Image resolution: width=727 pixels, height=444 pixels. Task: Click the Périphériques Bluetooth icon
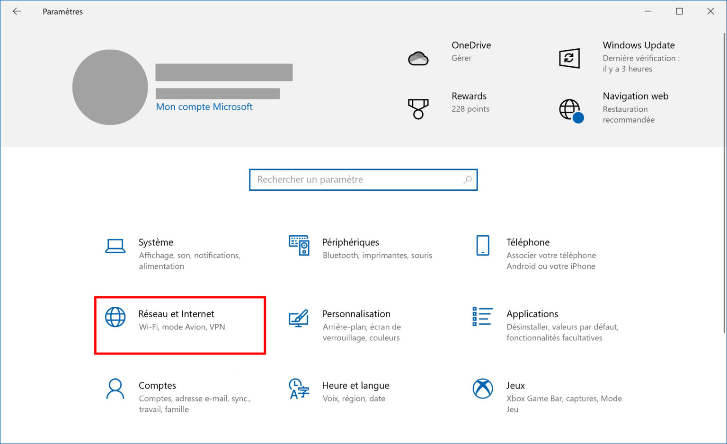coord(299,246)
